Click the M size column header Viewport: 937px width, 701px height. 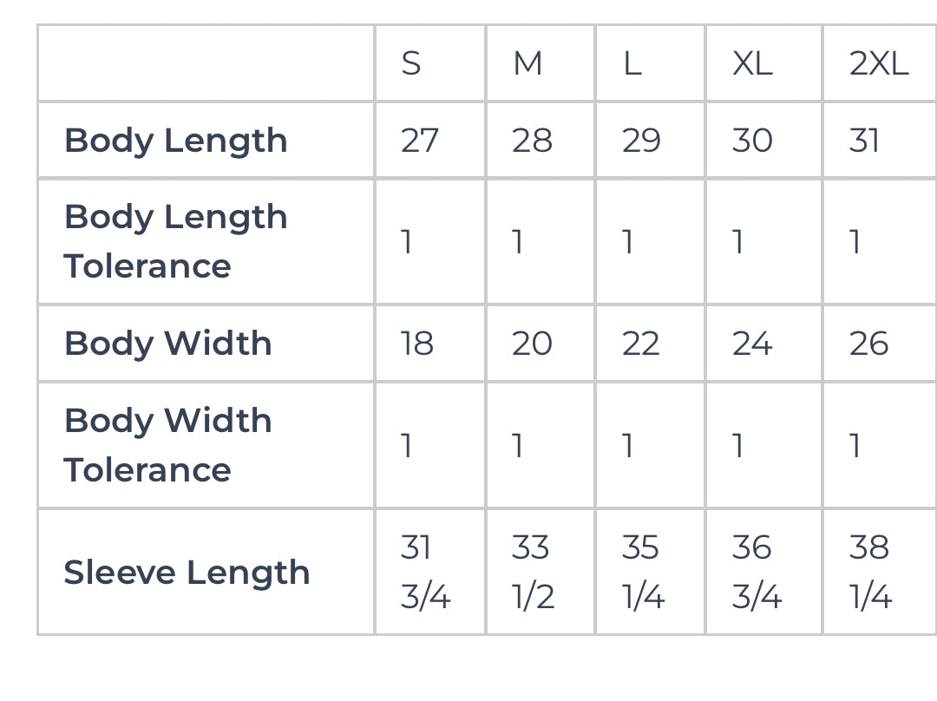click(527, 63)
